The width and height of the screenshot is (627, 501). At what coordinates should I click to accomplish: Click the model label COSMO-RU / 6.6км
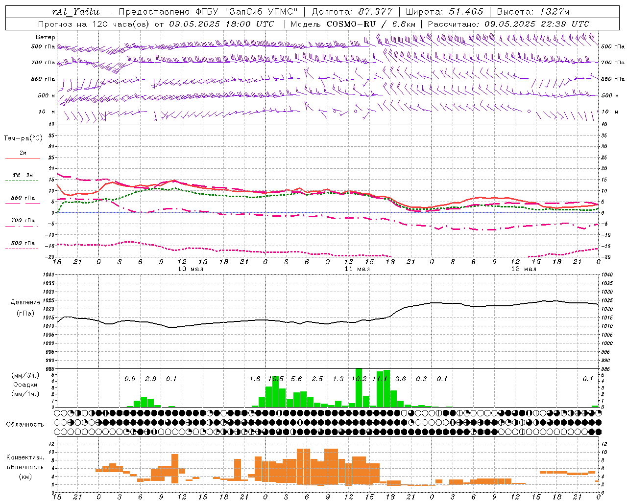click(371, 24)
